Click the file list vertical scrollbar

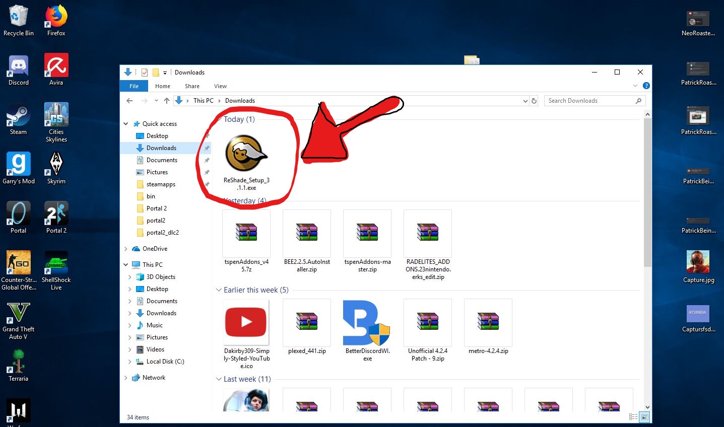click(x=647, y=193)
